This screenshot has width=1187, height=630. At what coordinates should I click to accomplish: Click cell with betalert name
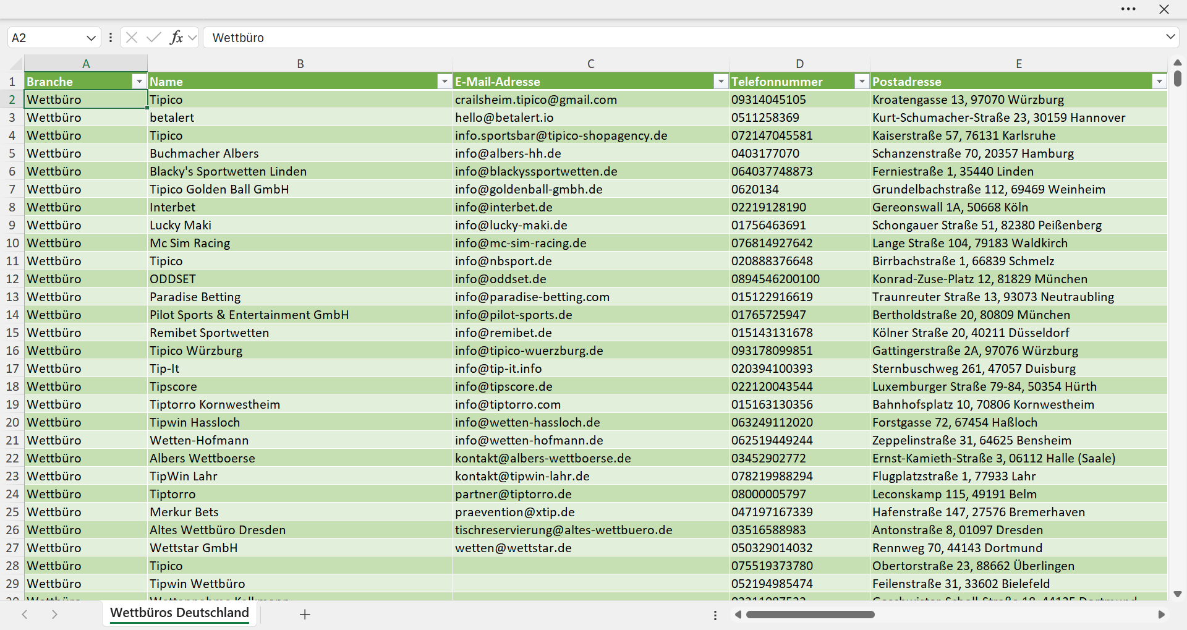coord(300,117)
